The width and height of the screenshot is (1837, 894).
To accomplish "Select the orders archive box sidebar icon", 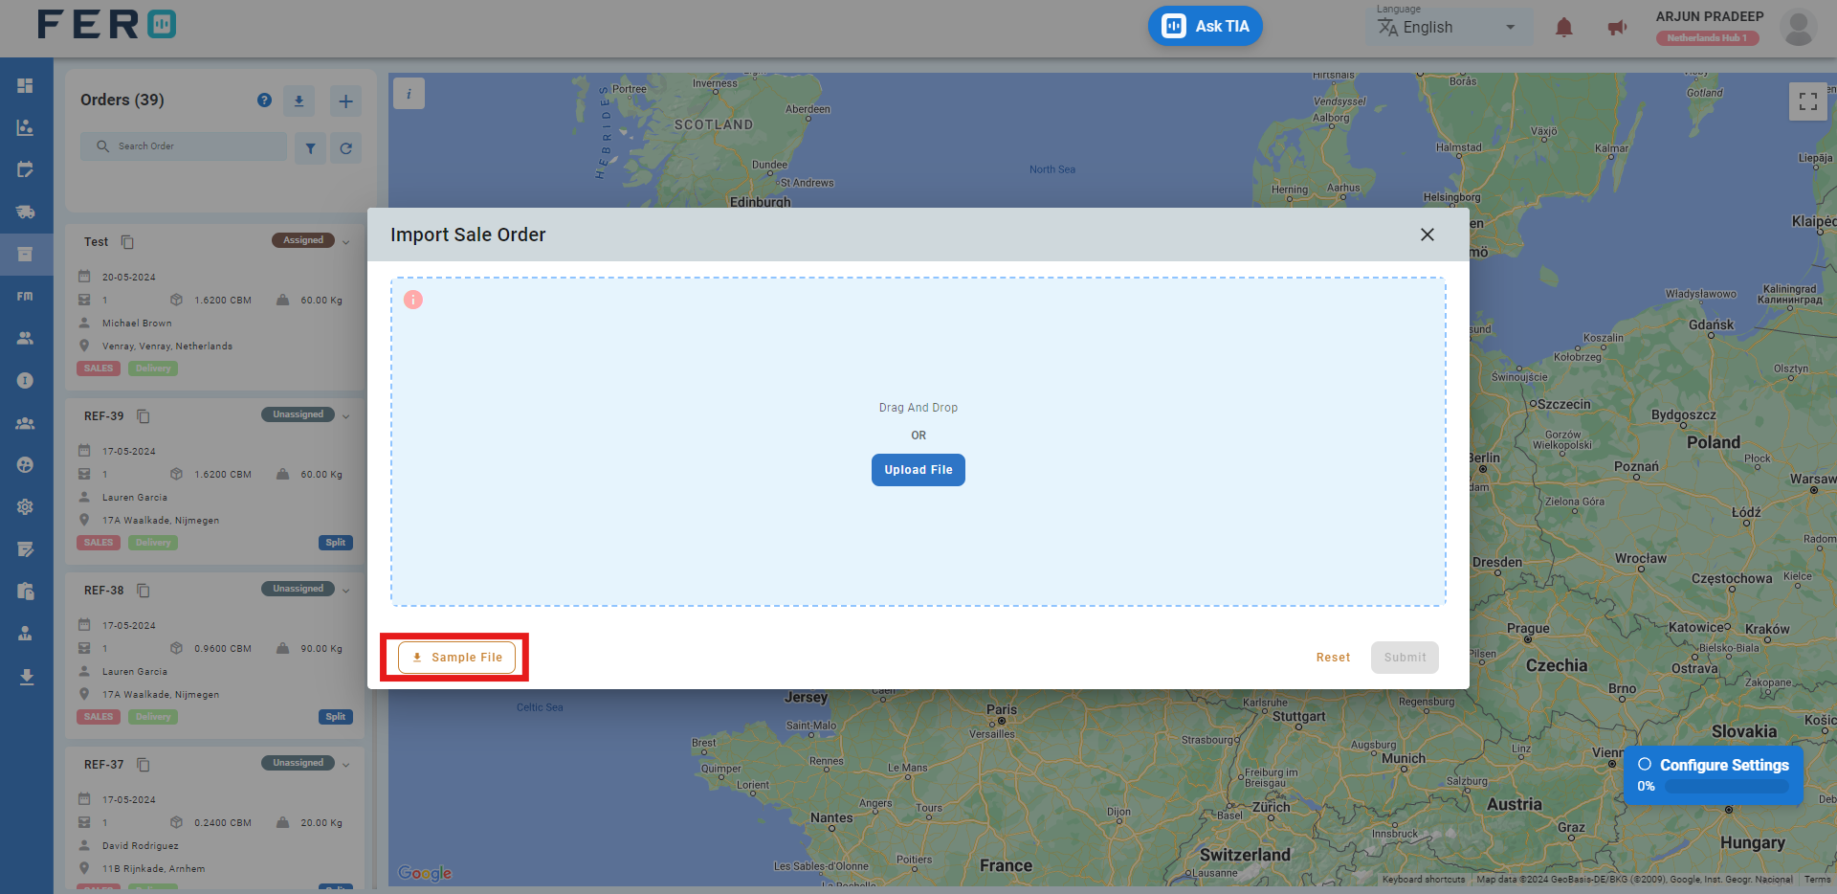I will 26,254.
